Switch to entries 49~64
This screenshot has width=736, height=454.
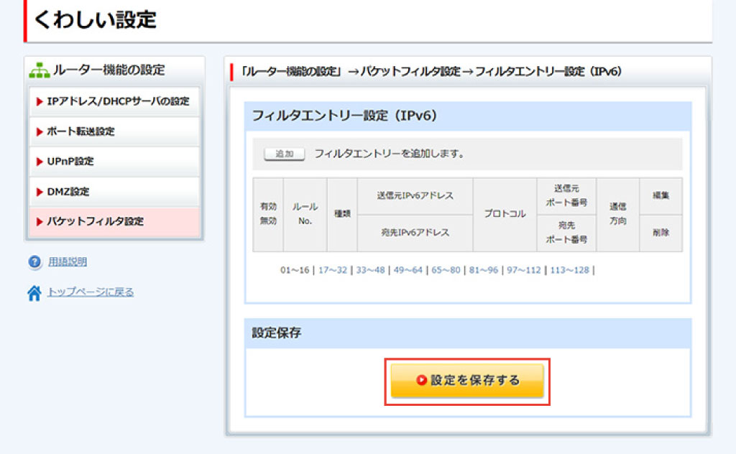pos(408,270)
